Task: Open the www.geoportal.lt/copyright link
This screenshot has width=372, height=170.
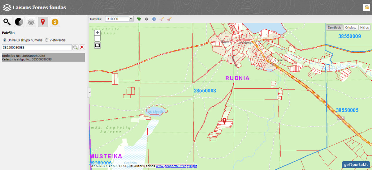Action: coord(176,166)
